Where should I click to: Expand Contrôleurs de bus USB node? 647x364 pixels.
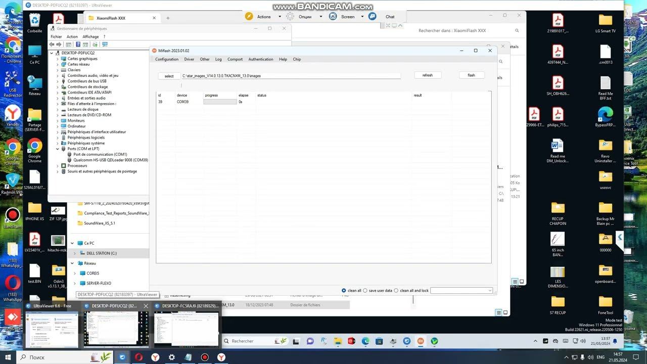57,81
